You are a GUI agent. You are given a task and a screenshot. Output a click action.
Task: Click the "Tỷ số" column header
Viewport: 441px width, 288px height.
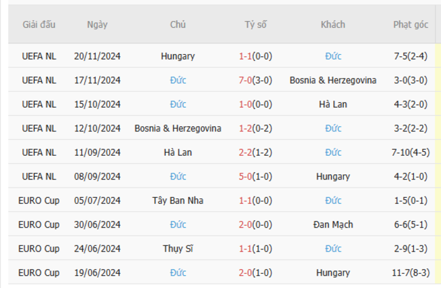point(256,24)
